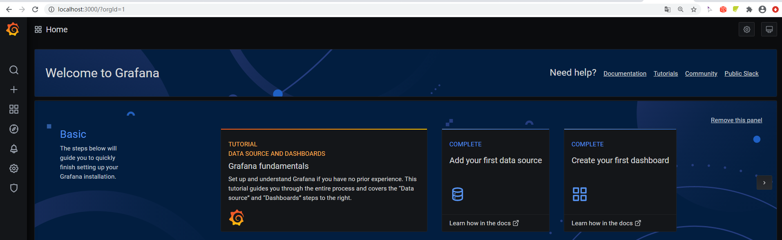Image resolution: width=782 pixels, height=240 pixels.
Task: Click the cycle view mode monitor icon
Action: 769,29
